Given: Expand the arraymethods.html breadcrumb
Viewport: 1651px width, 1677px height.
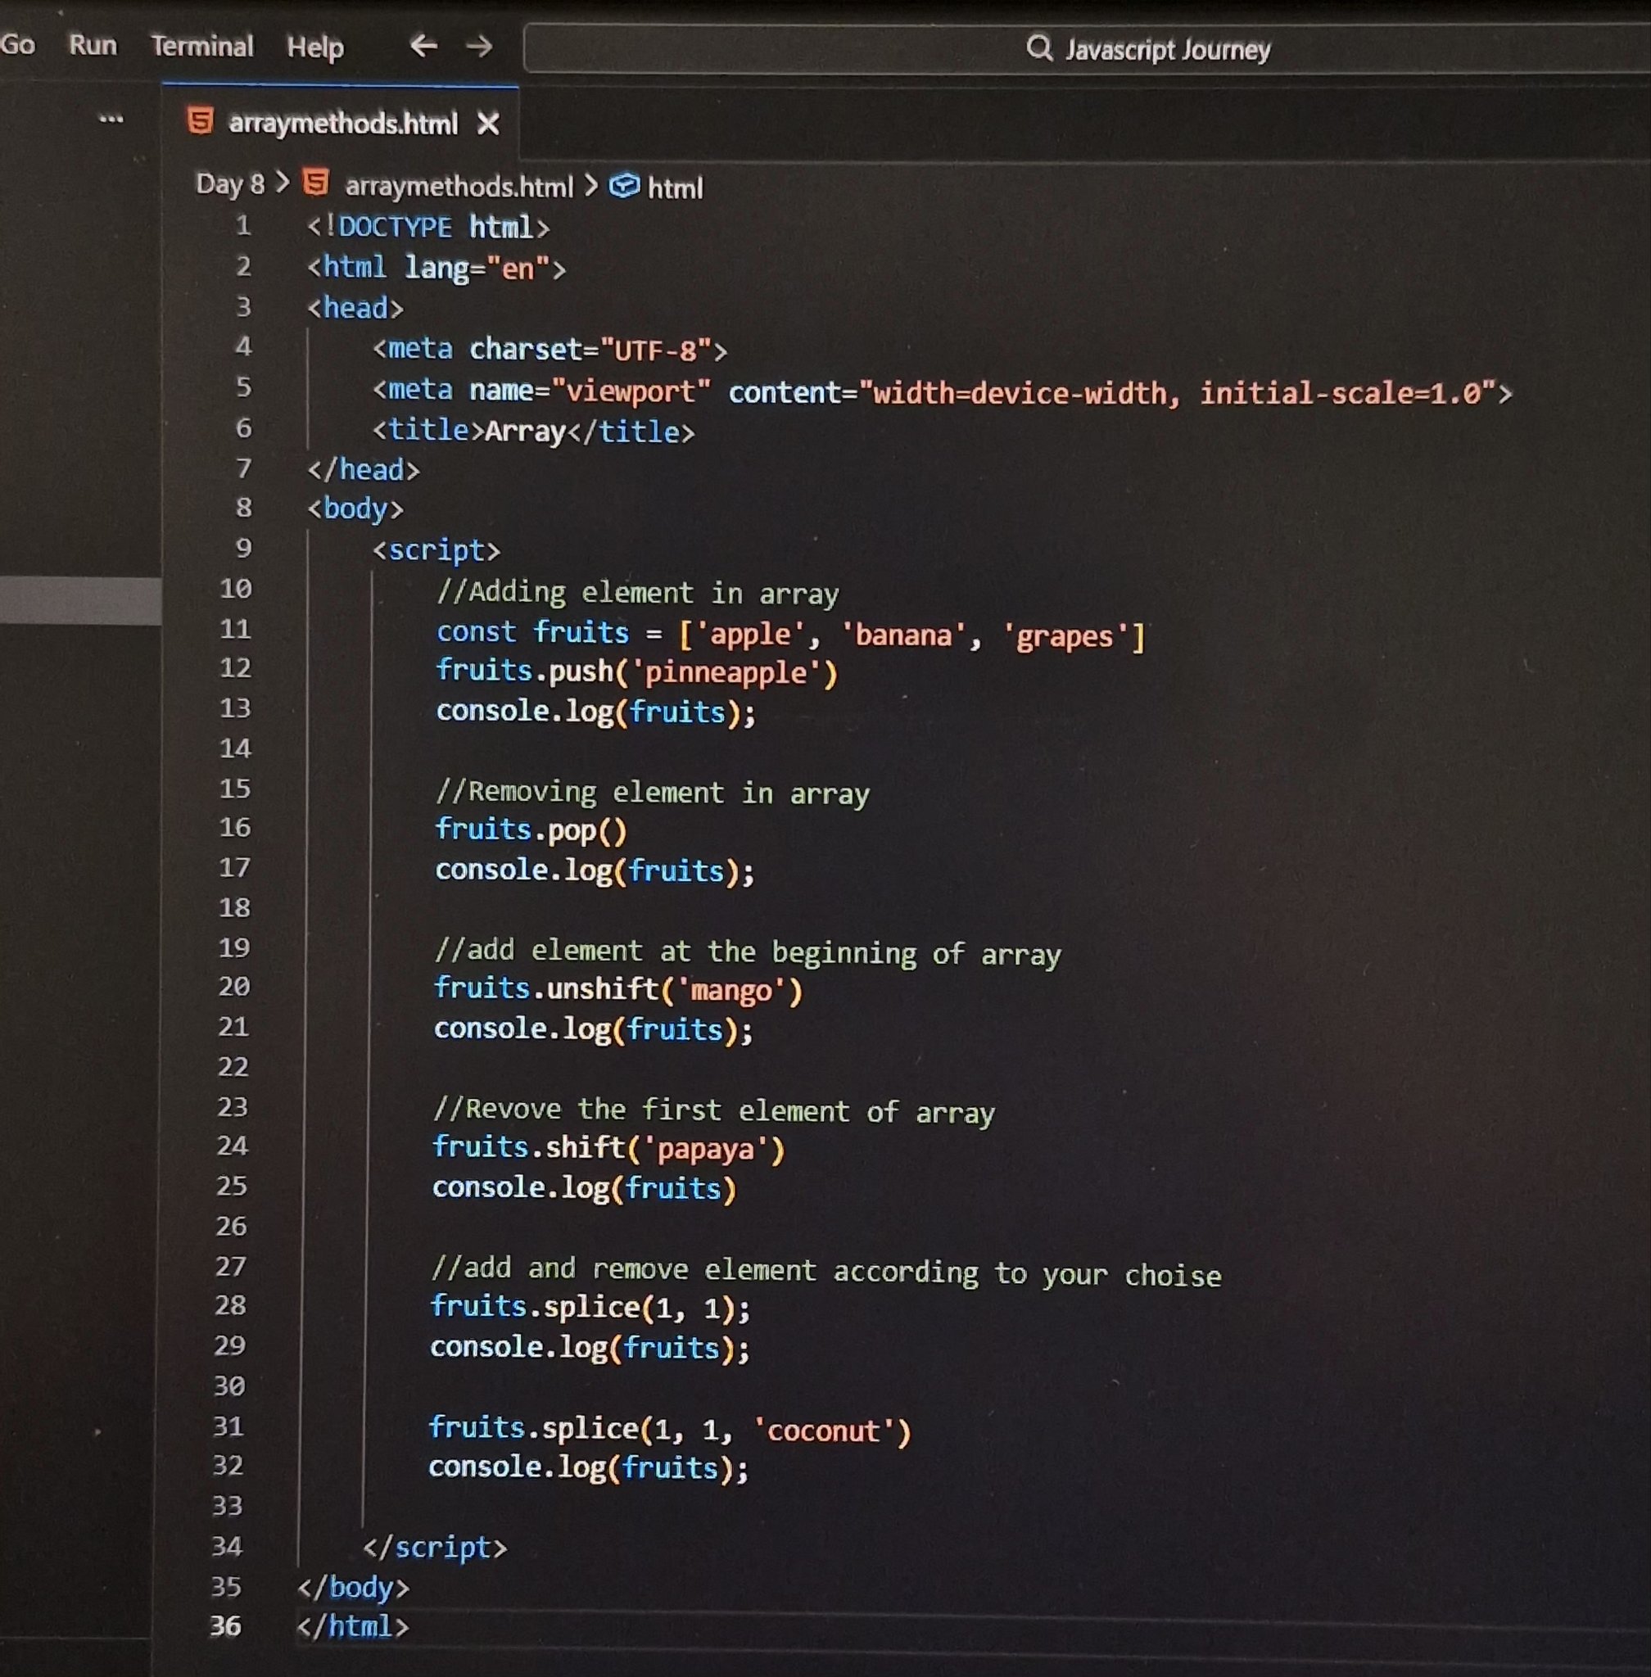Looking at the screenshot, I should 459,187.
